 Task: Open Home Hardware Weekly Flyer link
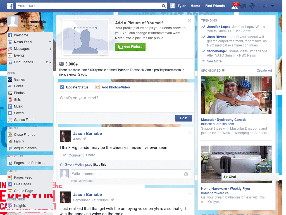pyautogui.click(x=226, y=189)
